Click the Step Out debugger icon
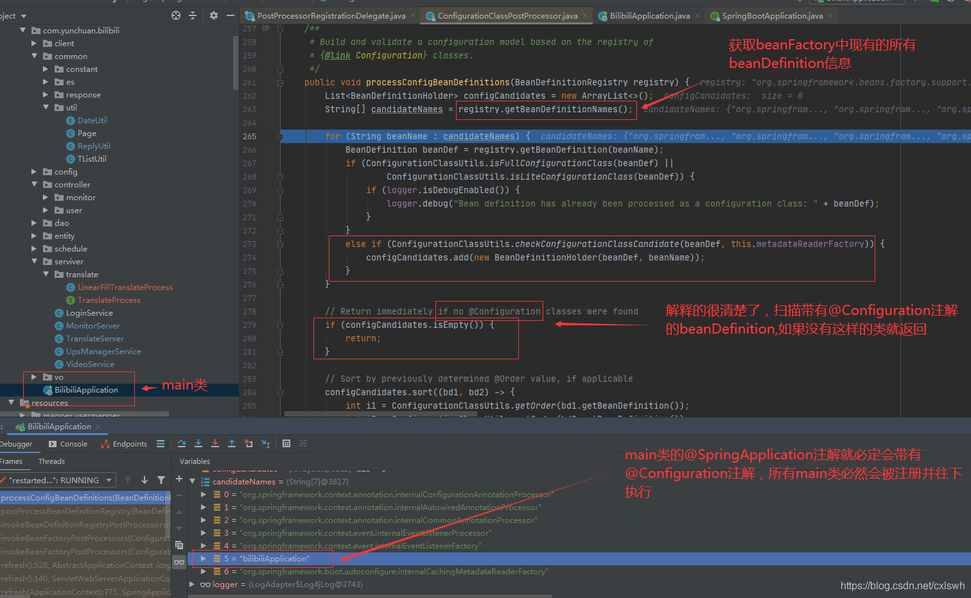971x598 pixels. (232, 443)
